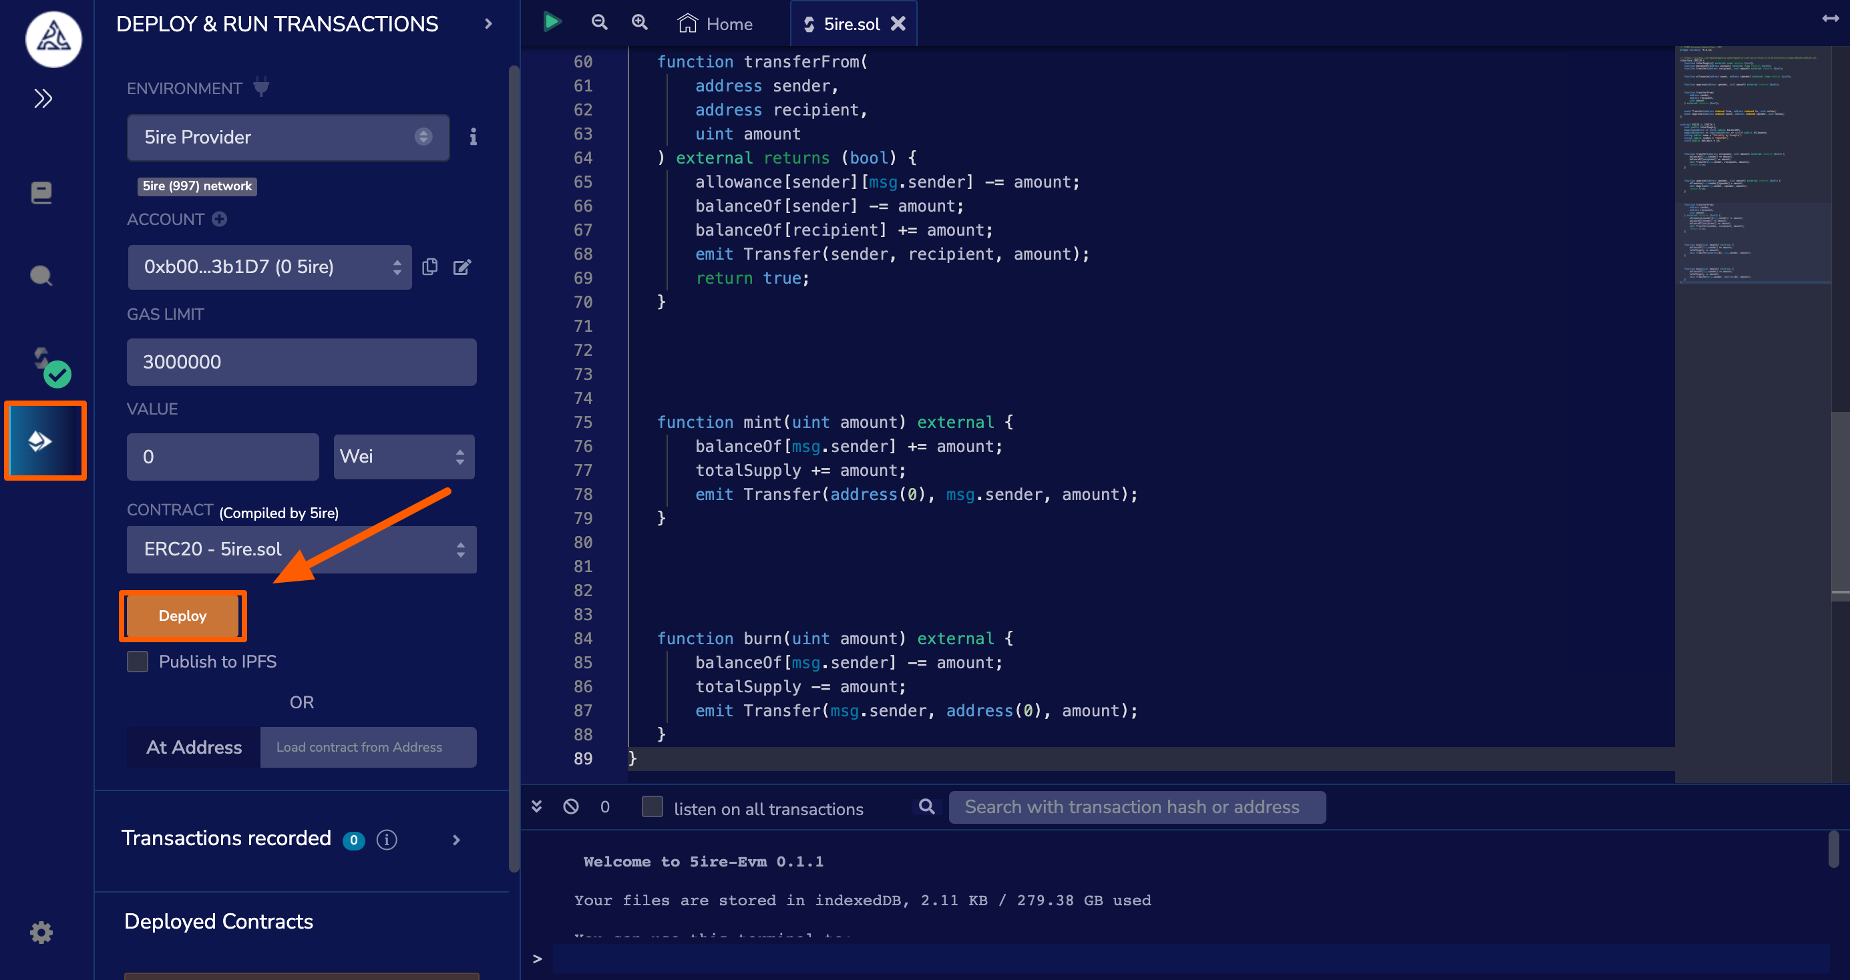Switch to the Home tab
This screenshot has height=980, width=1850.
(715, 23)
